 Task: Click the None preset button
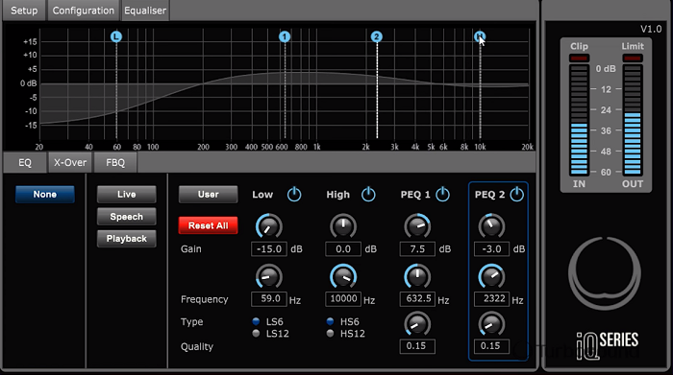tap(45, 195)
